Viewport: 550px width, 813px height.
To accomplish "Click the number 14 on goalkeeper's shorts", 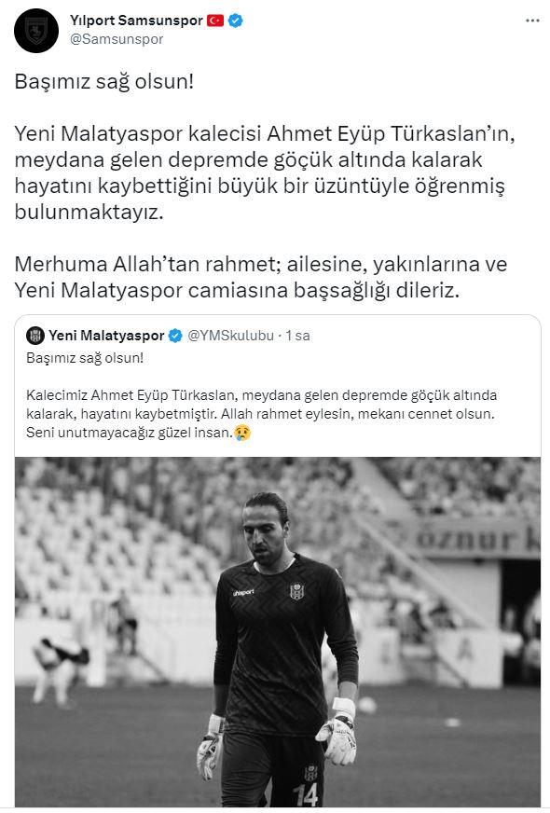I will (x=307, y=794).
